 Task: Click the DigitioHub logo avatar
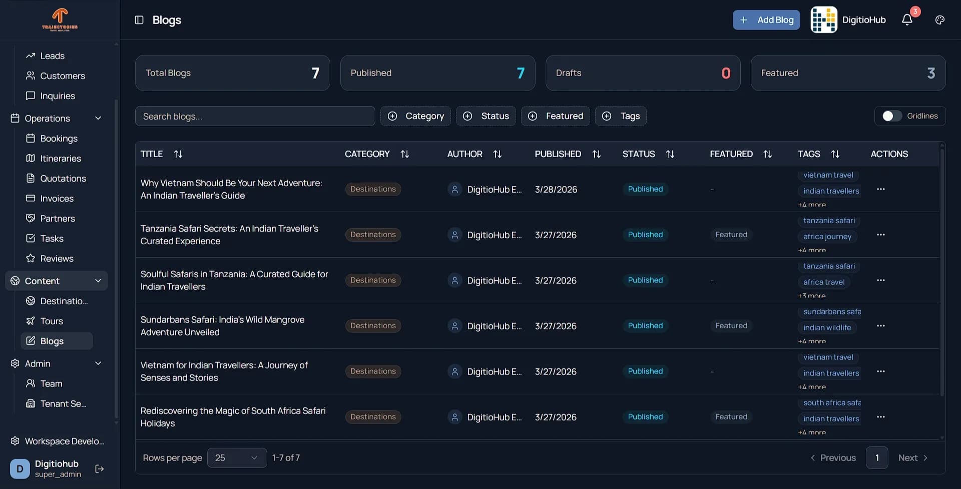tap(824, 20)
